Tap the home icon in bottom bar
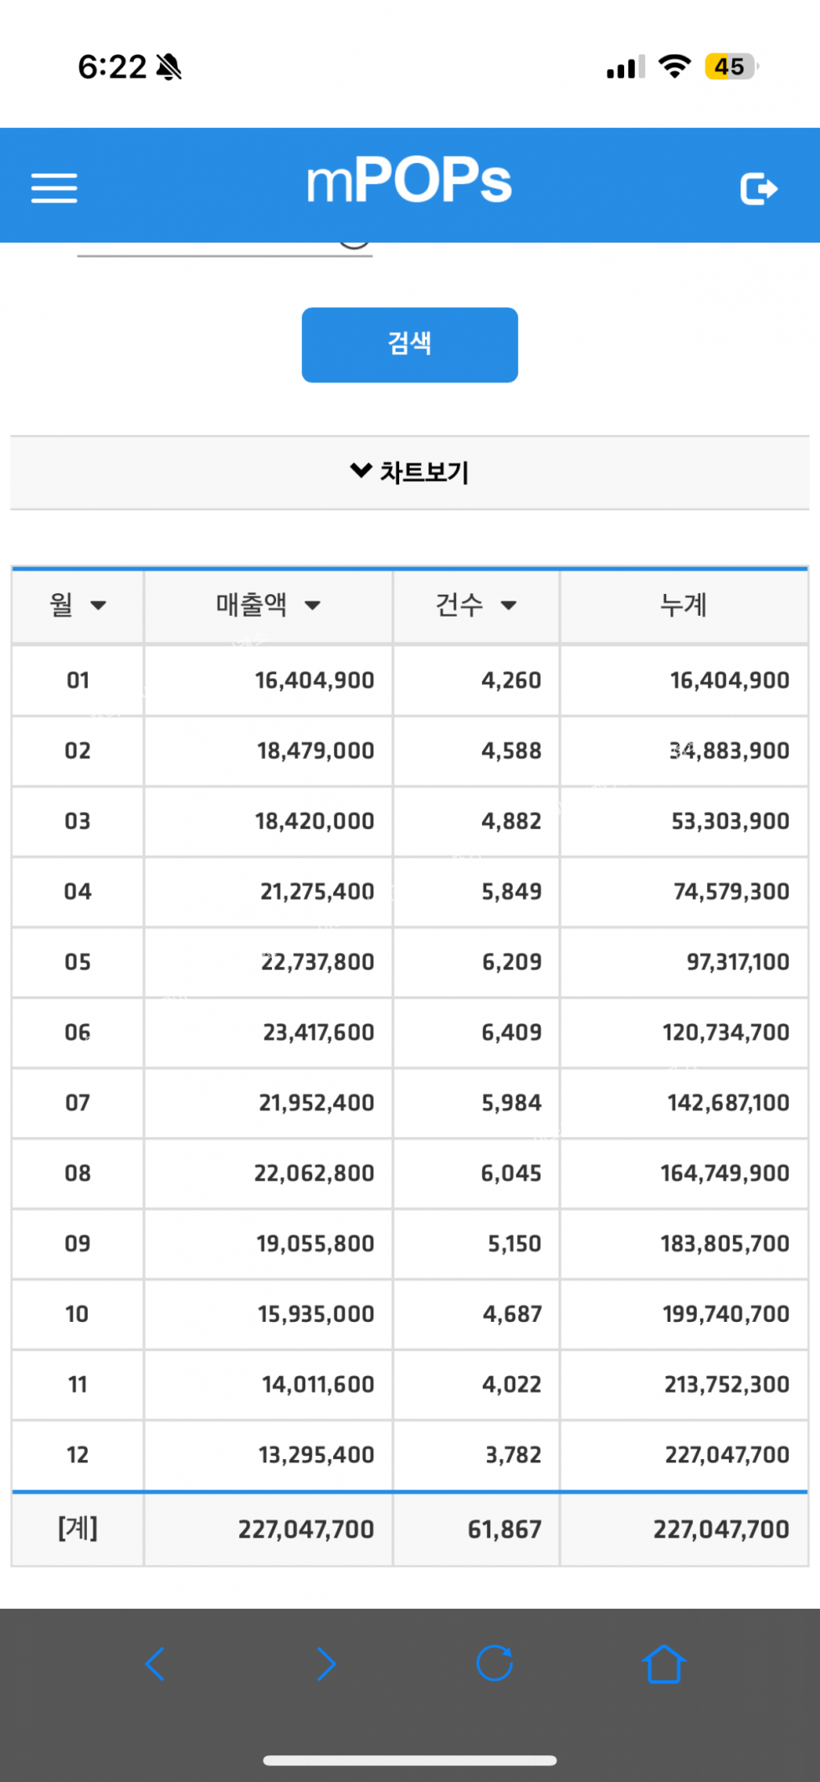Viewport: 820px width, 1782px height. click(x=664, y=1663)
